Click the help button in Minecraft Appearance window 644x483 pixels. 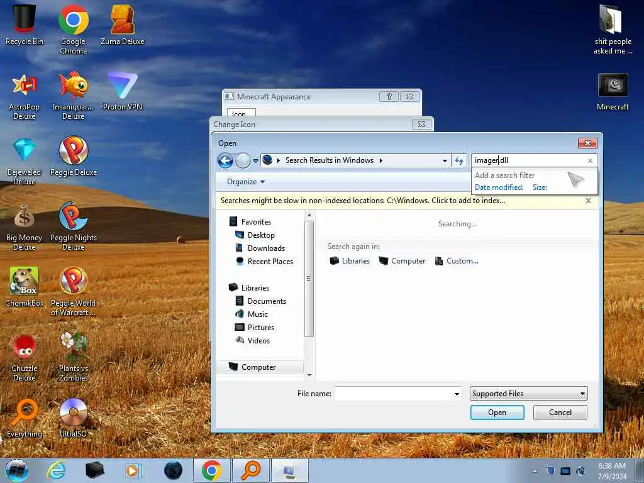coord(389,97)
